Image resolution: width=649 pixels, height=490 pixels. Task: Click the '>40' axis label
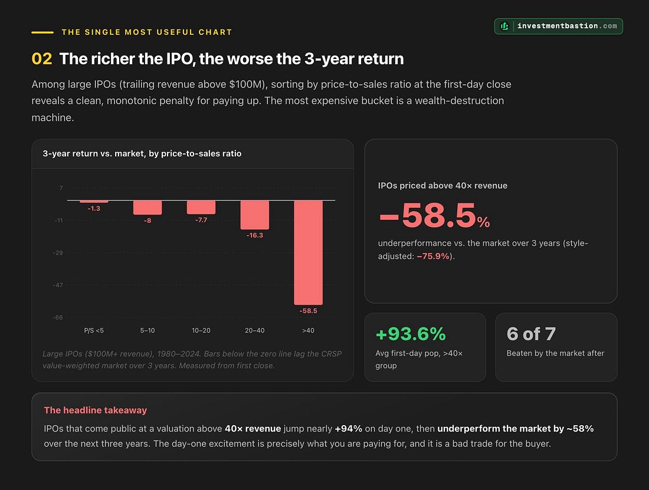coord(309,330)
